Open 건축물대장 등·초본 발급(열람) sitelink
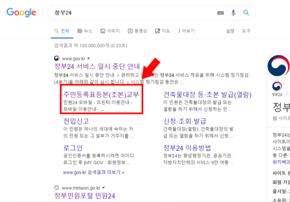The image size is (290, 202). point(207,95)
